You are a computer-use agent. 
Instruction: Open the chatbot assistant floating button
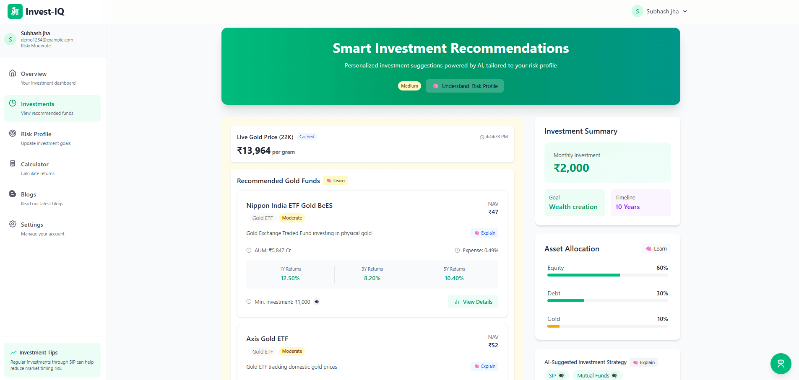tap(781, 364)
